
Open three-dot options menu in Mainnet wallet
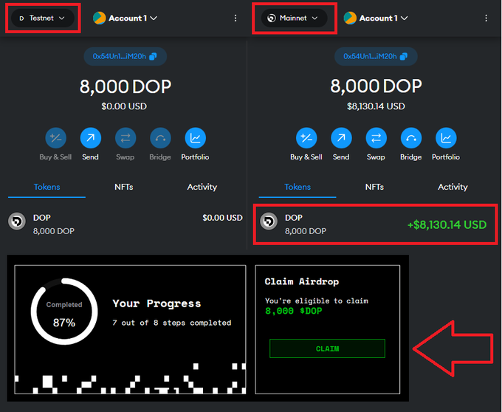pyautogui.click(x=486, y=18)
